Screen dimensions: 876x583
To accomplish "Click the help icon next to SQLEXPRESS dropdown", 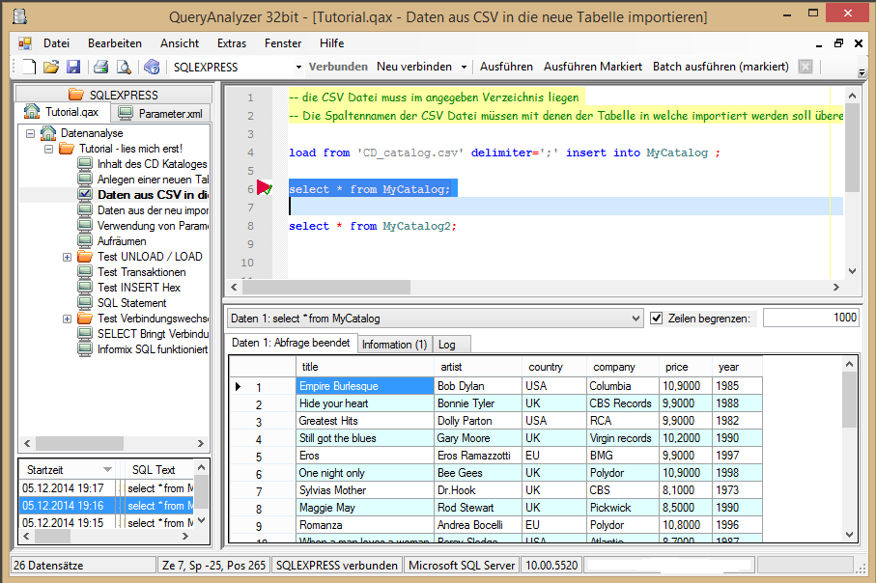I will (152, 67).
